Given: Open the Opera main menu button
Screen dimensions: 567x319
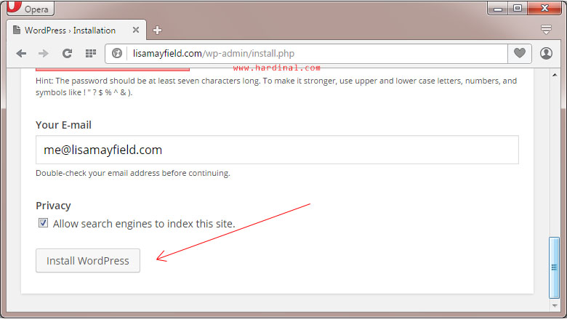Looking at the screenshot, I should (x=31, y=8).
